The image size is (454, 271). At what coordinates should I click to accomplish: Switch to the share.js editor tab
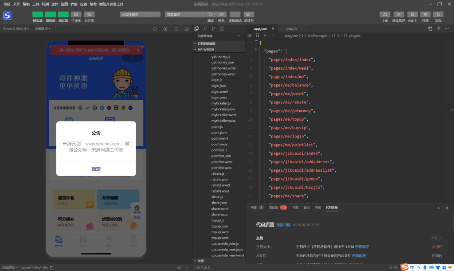[291, 28]
